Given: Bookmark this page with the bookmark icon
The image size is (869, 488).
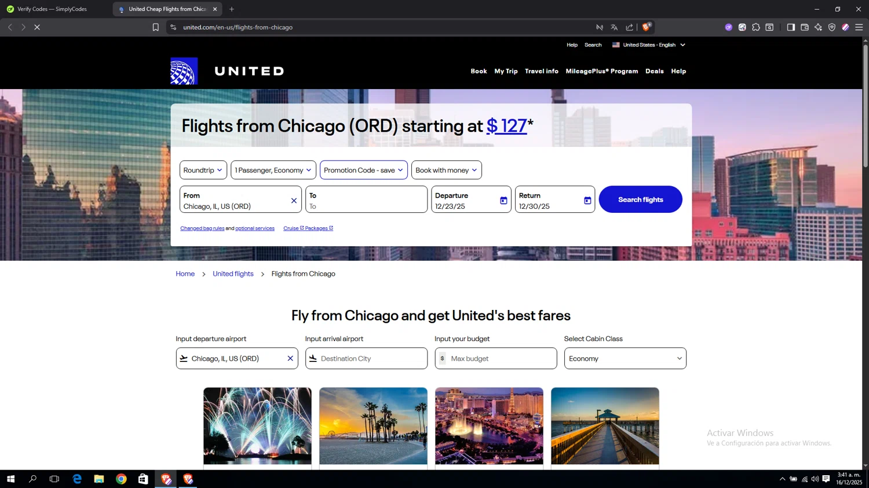Looking at the screenshot, I should click(x=156, y=27).
